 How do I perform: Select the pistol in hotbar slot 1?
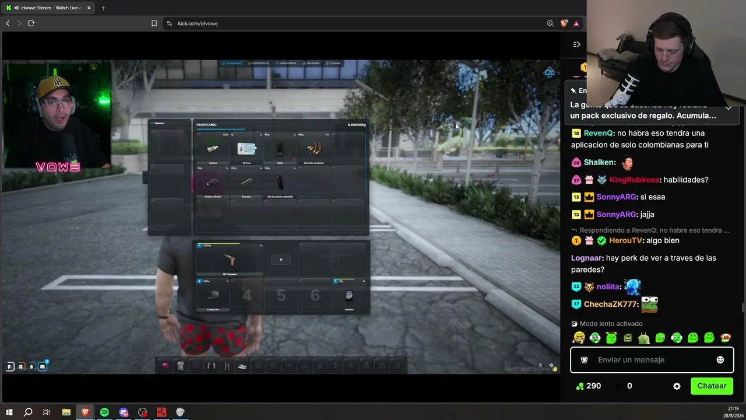pyautogui.click(x=230, y=260)
